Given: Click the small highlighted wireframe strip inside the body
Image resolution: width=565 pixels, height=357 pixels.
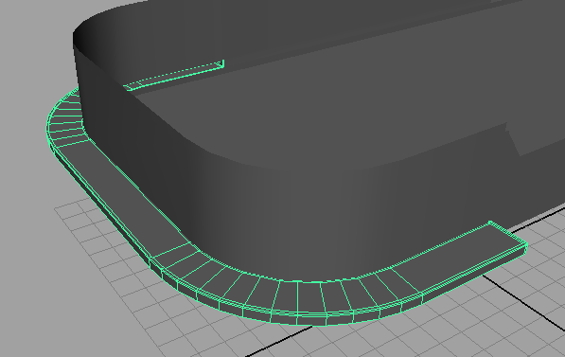Looking at the screenshot, I should coord(174,76).
